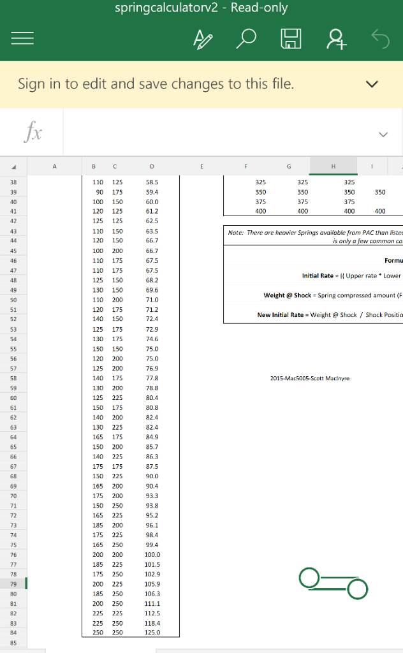This screenshot has height=653, width=403.
Task: Click the Sign in to edit message
Action: (156, 84)
